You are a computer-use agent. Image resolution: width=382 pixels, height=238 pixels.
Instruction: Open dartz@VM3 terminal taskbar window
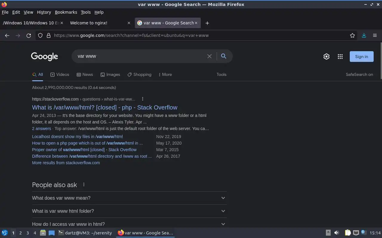(x=85, y=233)
